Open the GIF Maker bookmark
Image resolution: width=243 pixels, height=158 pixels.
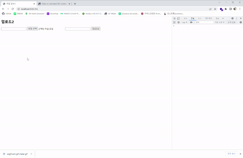[110, 14]
